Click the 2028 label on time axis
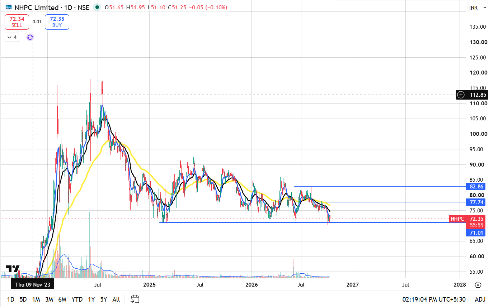The image size is (489, 307). coord(460,285)
